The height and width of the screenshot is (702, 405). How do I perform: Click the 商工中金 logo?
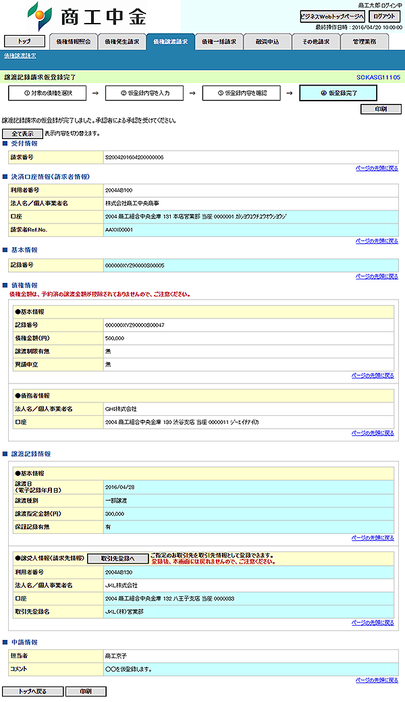[x=87, y=16]
